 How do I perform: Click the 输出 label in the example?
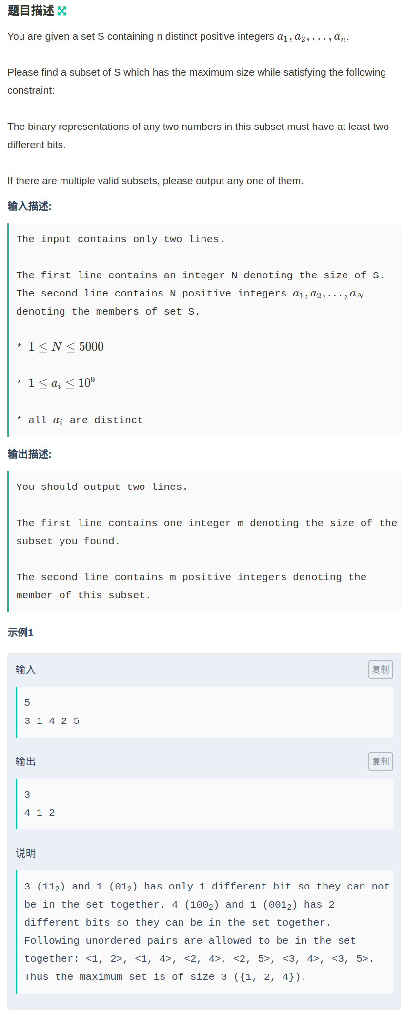click(x=25, y=762)
